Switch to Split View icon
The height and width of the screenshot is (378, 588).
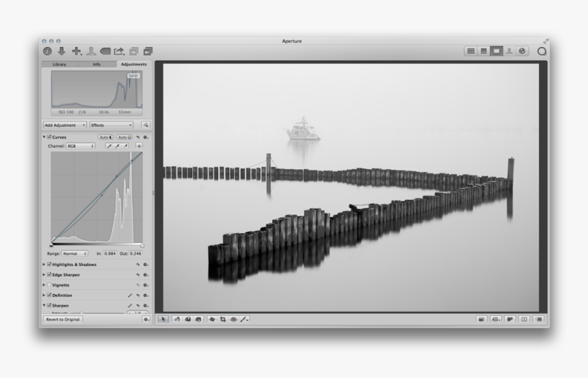pyautogui.click(x=484, y=51)
